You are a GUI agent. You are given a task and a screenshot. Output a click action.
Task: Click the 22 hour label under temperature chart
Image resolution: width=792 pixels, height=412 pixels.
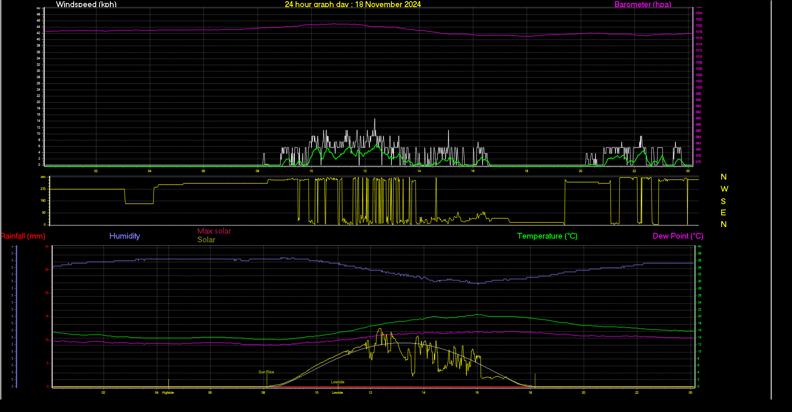(x=637, y=392)
